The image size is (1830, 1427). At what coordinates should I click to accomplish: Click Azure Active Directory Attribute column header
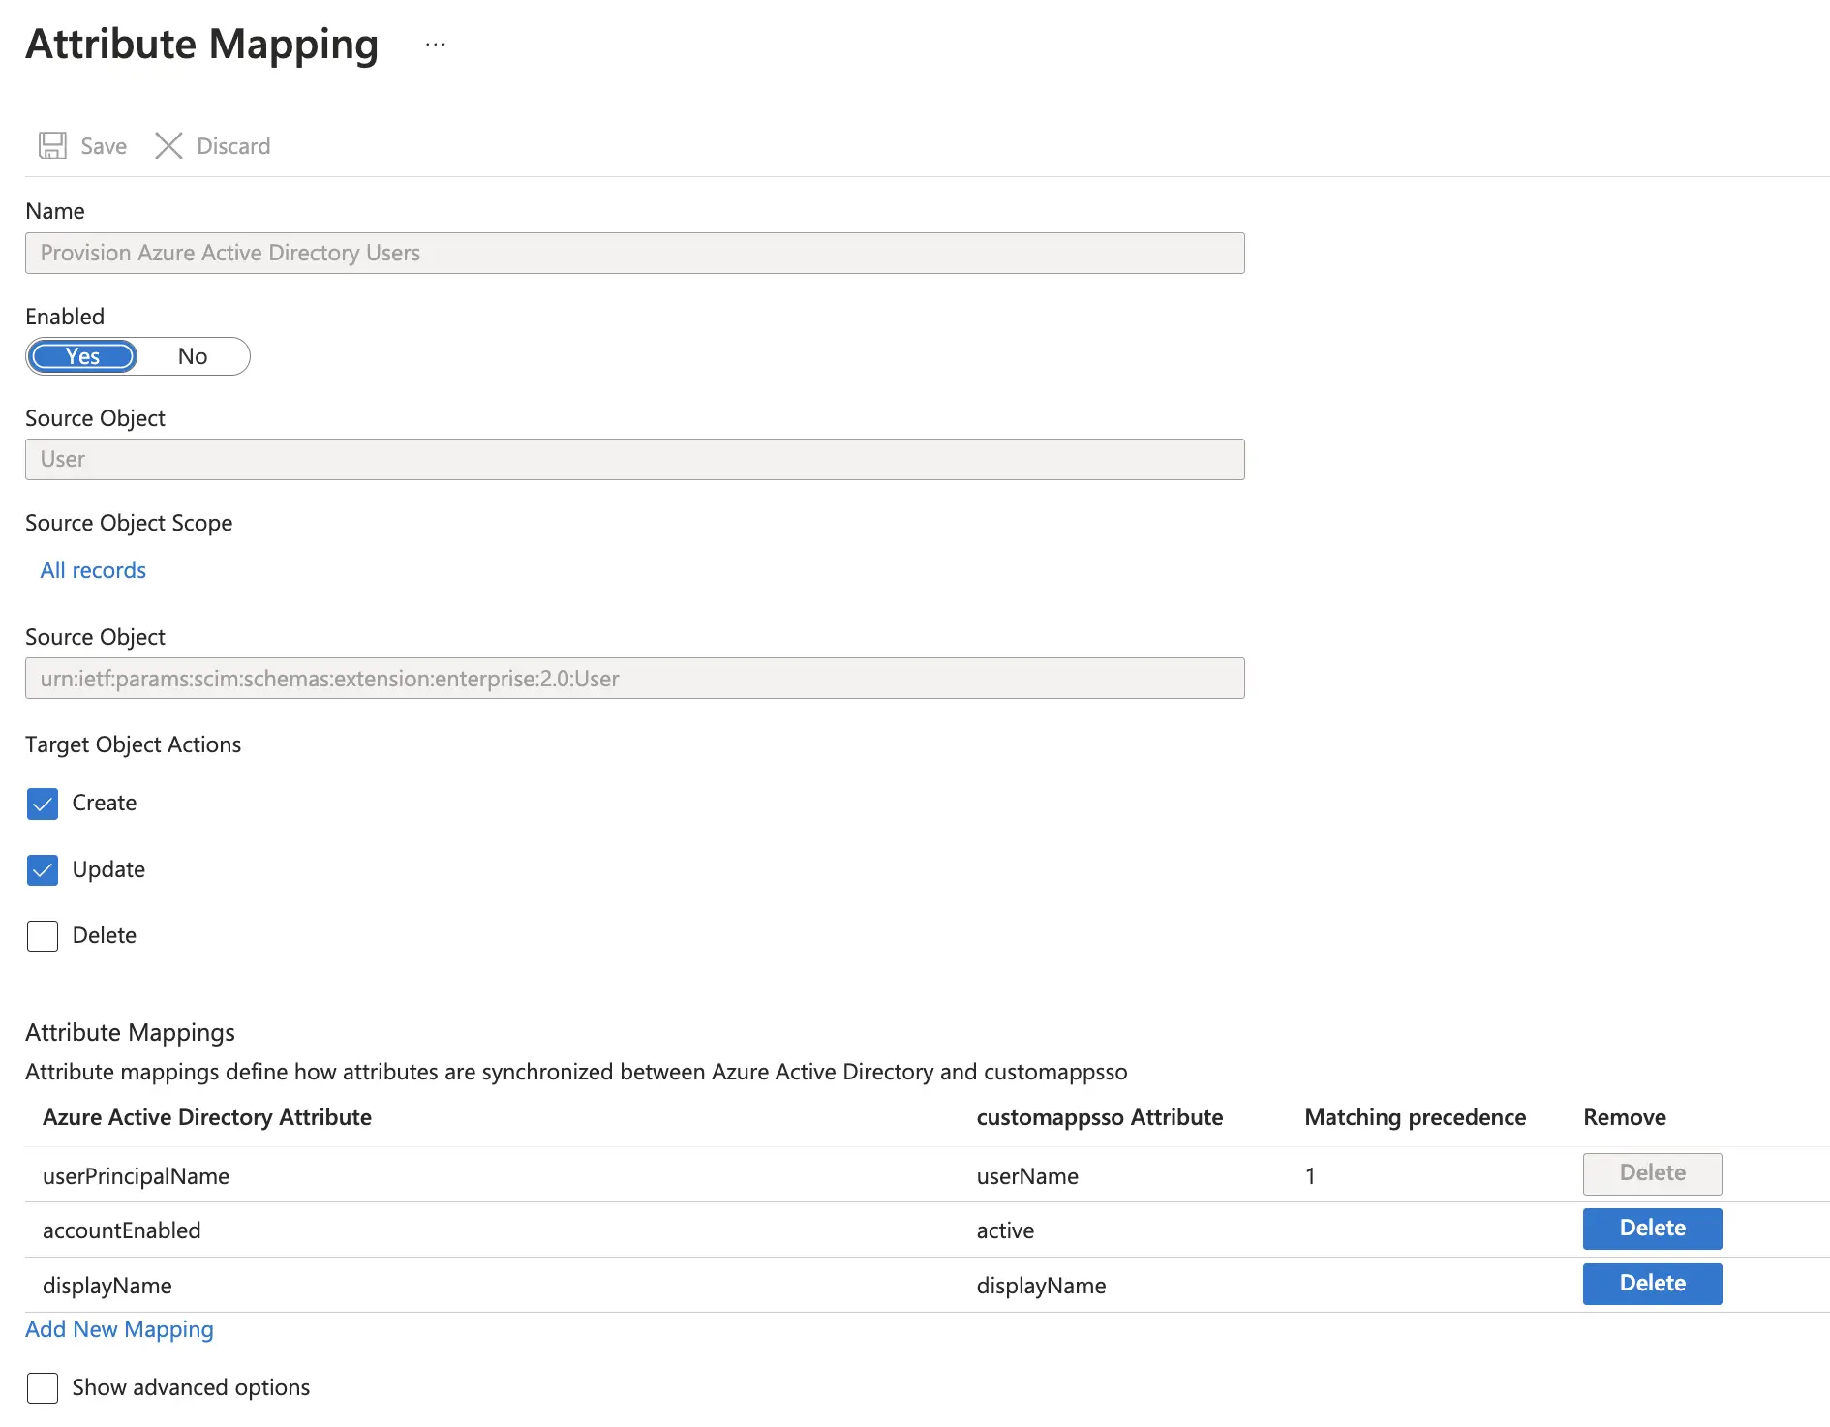(207, 1117)
